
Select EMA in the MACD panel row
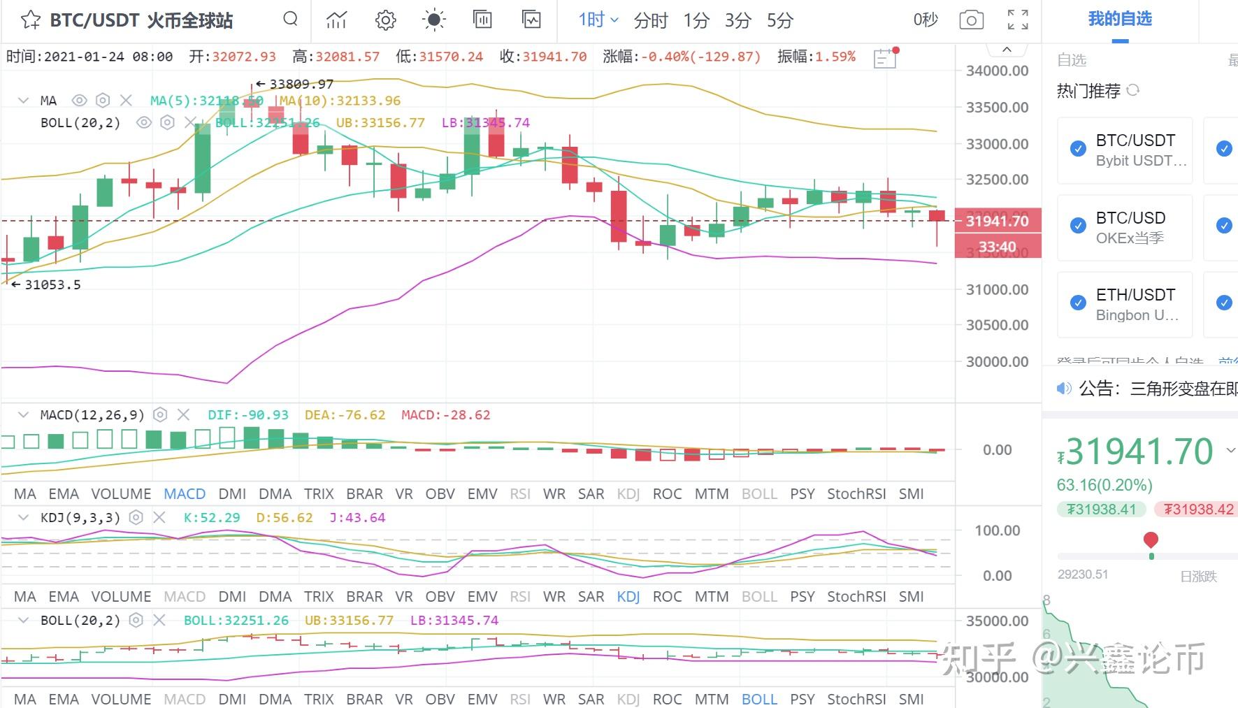coord(64,494)
